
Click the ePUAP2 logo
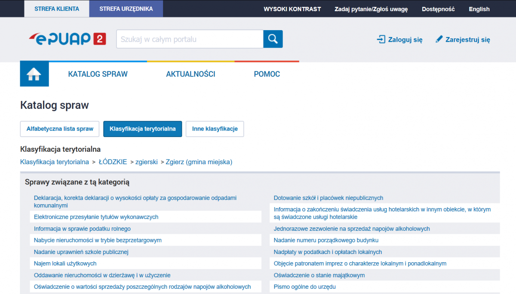pos(67,39)
